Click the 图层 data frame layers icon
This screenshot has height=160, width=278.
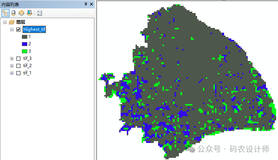pyautogui.click(x=11, y=22)
